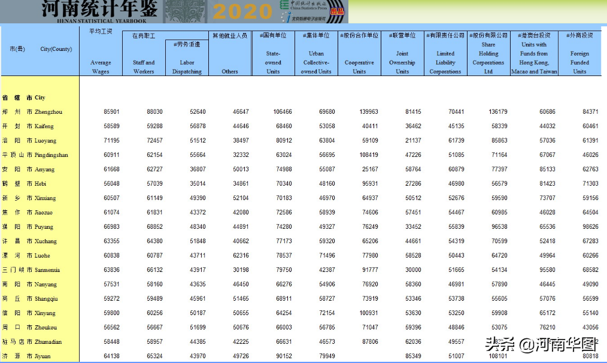Select Jiyuan state-owned value 90152
This screenshot has height=363, width=607.
coord(284,356)
